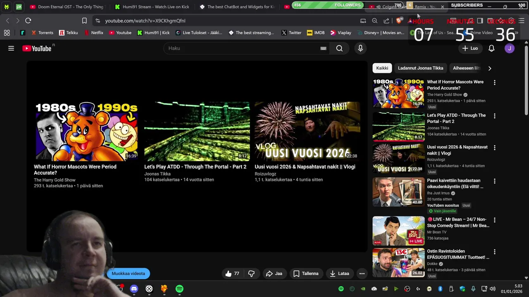Open YouTube notifications bell
529x297 pixels.
click(491, 48)
